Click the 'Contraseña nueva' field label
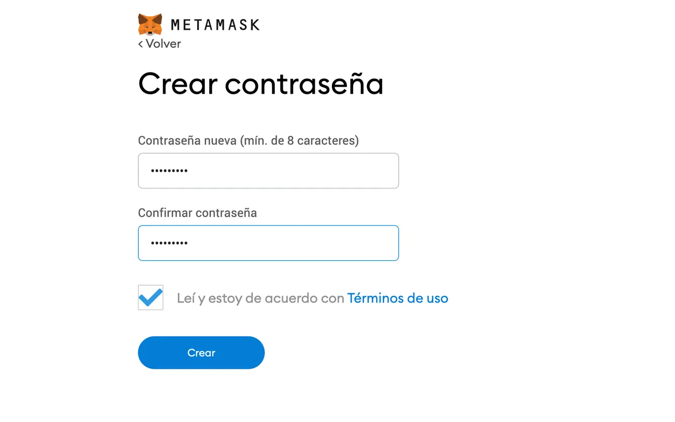This screenshot has height=422, width=675. pyautogui.click(x=248, y=140)
